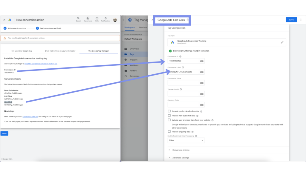Open the three-dot more options menu
Screen dimensions: 306x172
[301, 20]
